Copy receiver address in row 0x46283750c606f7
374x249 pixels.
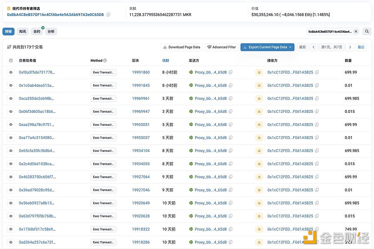click(317, 177)
